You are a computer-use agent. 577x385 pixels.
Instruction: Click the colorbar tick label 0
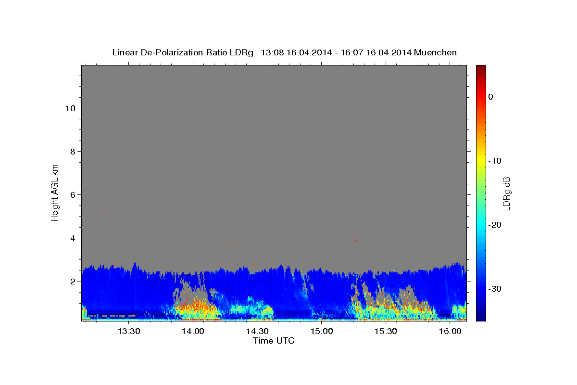[x=490, y=97]
